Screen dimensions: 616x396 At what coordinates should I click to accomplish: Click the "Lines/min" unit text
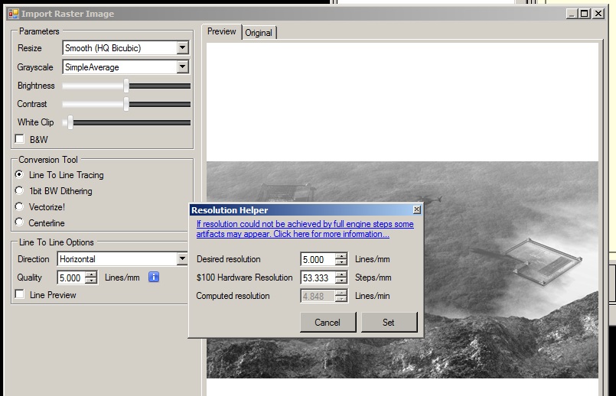372,296
